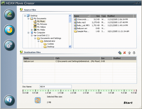Collapse the Documents and Settings node
Image resolution: width=142 pixels, height=109 pixels.
tap(35, 38)
